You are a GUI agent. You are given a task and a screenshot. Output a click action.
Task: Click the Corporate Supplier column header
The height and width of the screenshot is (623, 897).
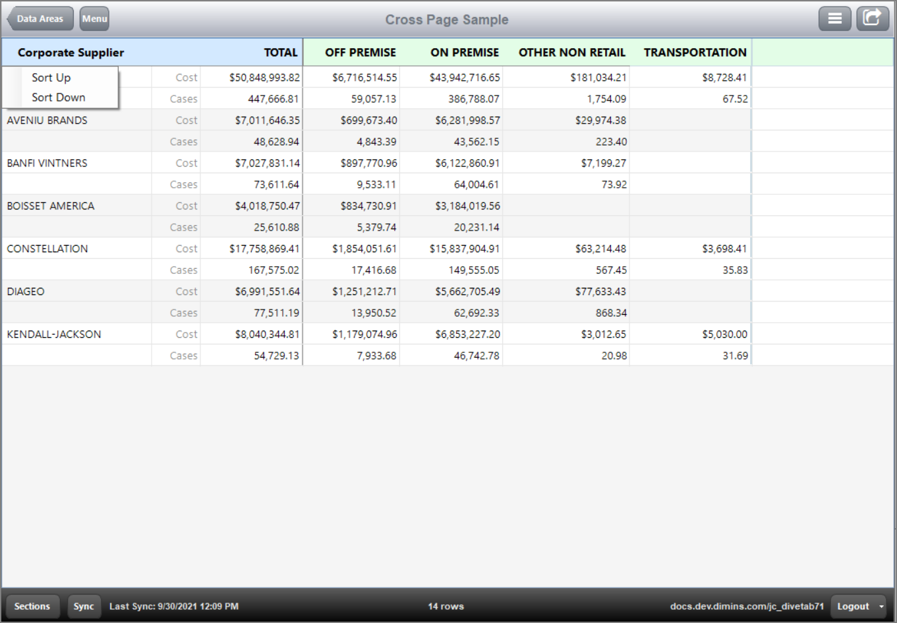[71, 53]
